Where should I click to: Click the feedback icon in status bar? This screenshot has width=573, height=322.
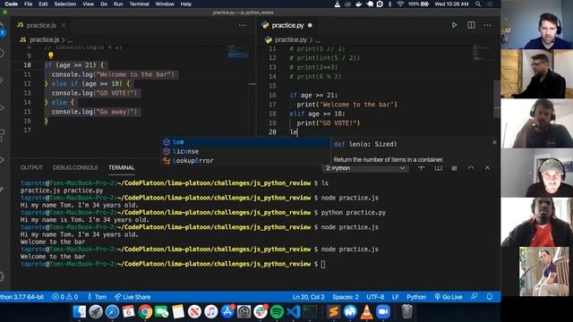(474, 297)
